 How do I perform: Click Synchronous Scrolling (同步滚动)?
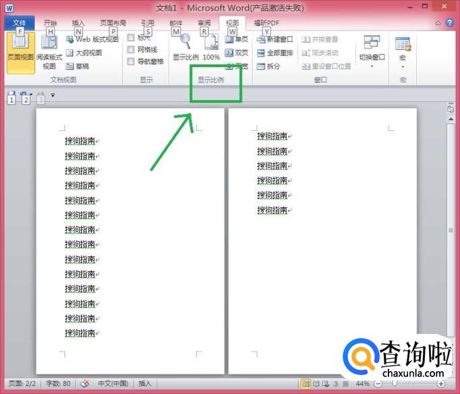[320, 53]
